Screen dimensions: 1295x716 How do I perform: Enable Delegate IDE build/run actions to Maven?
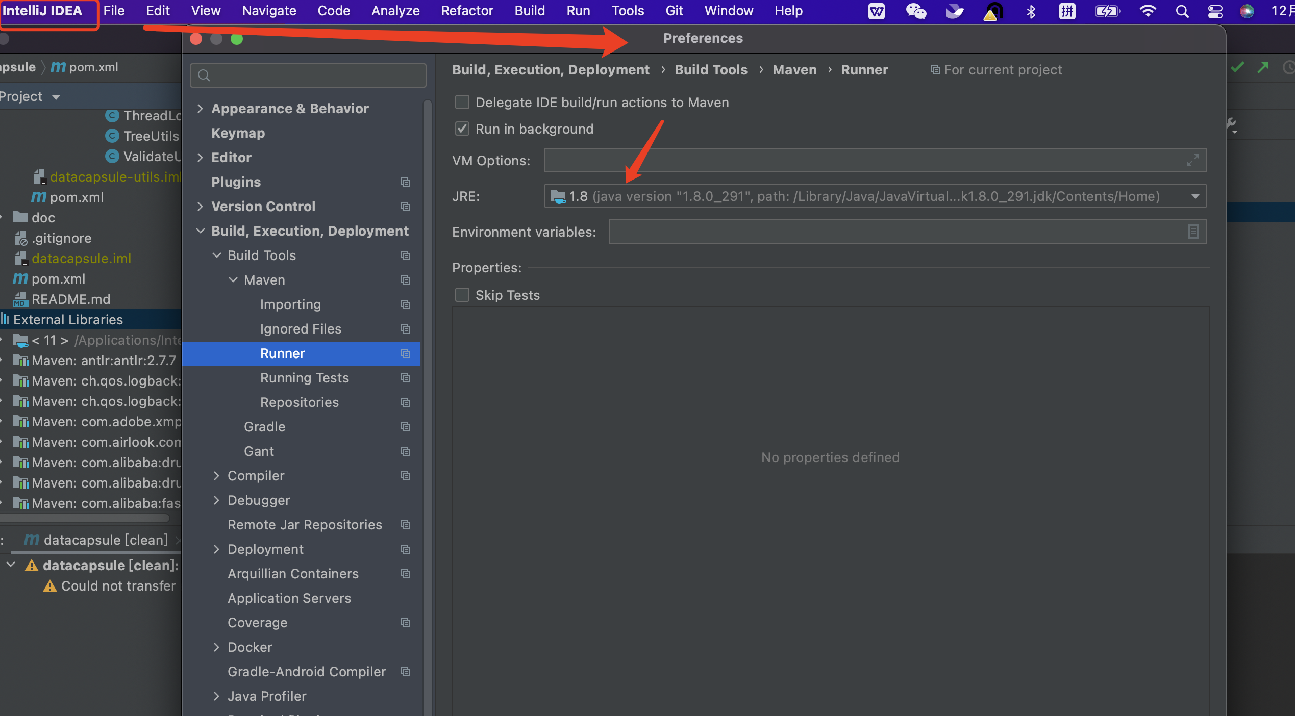point(462,103)
